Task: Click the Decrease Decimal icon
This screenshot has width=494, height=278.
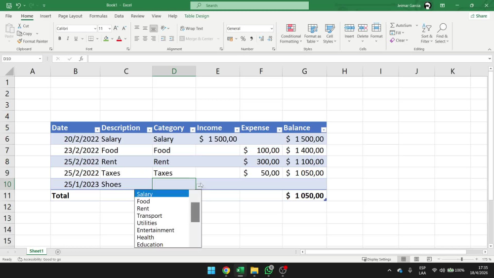Action: coord(270,39)
